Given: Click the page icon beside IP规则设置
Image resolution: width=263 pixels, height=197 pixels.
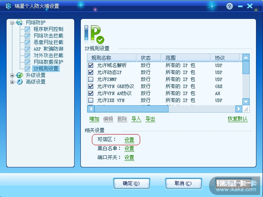Looking at the screenshot, I should coord(27,69).
